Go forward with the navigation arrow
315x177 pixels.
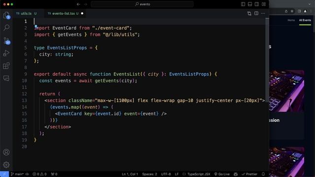click(x=86, y=4)
